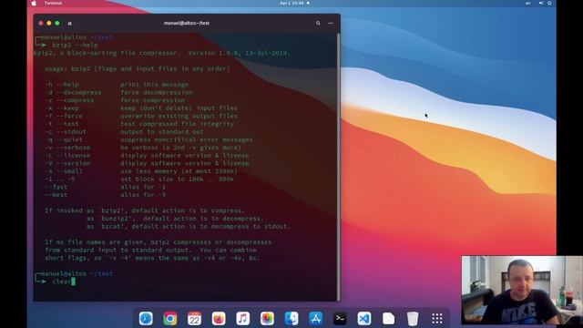Open the Finder file manager icon
The image size is (583, 328).
click(291, 319)
